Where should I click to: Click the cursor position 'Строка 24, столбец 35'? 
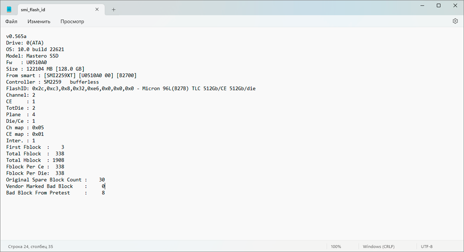31,246
